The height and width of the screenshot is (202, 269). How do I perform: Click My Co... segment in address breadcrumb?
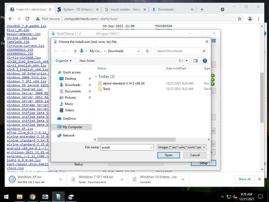pos(96,51)
